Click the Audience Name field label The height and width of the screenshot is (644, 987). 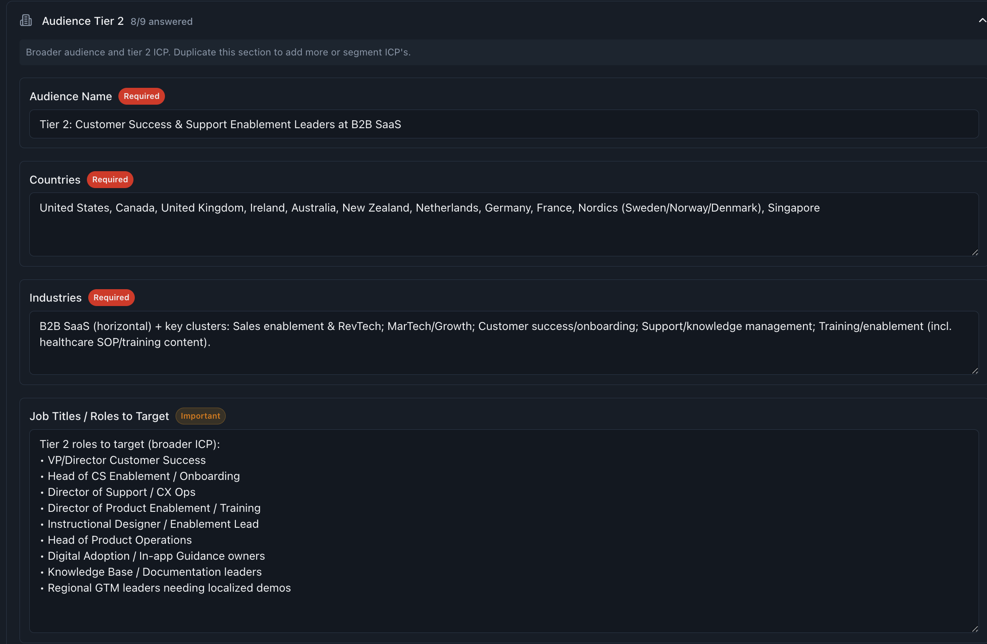[70, 96]
